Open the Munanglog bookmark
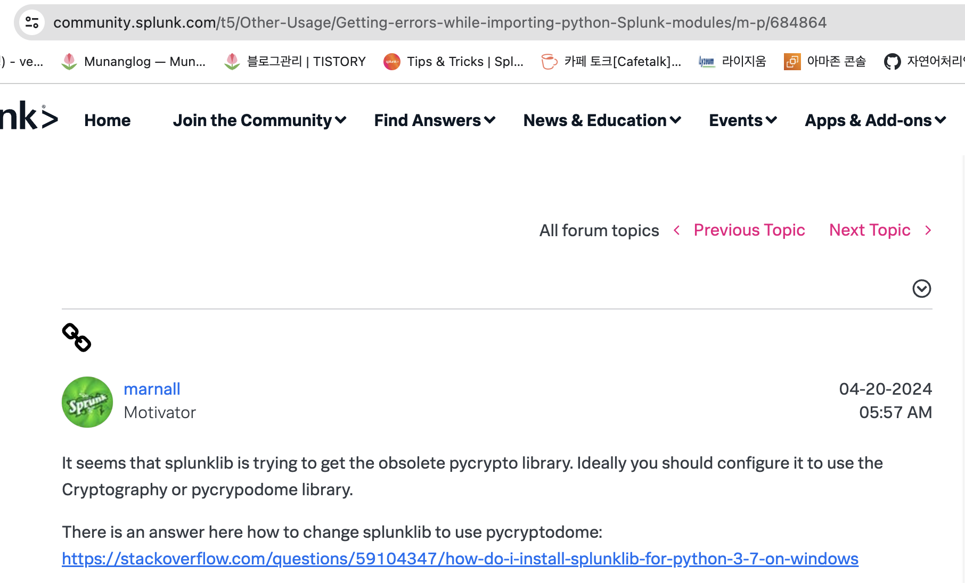Viewport: 965px width, 583px height. point(133,62)
